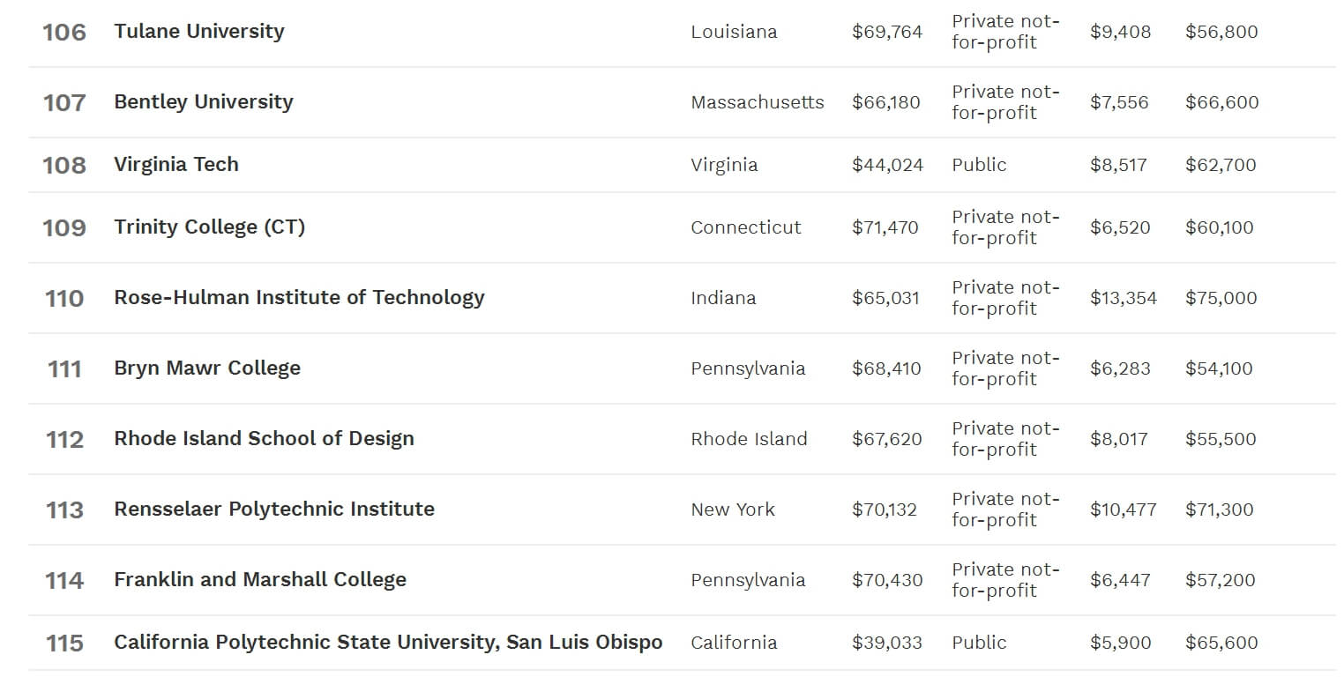Select Rhode Island School of Design
The width and height of the screenshot is (1344, 677).
264,439
